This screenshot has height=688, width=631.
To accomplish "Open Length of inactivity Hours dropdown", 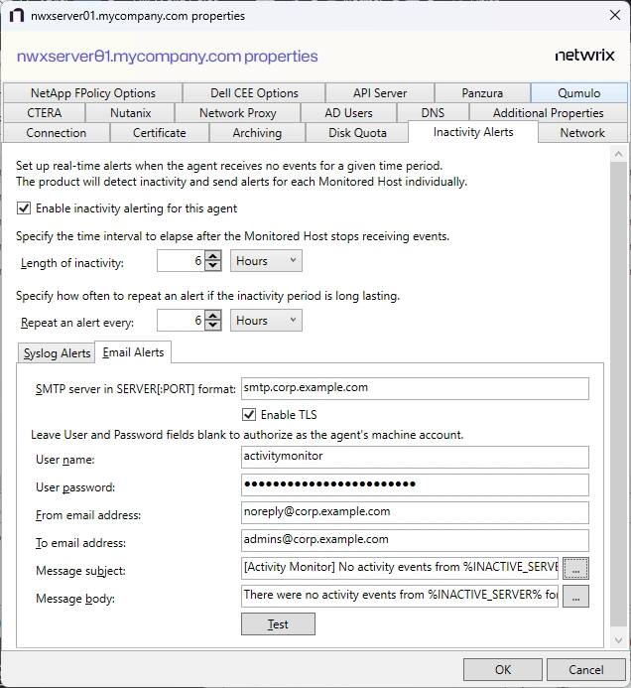I will click(266, 261).
